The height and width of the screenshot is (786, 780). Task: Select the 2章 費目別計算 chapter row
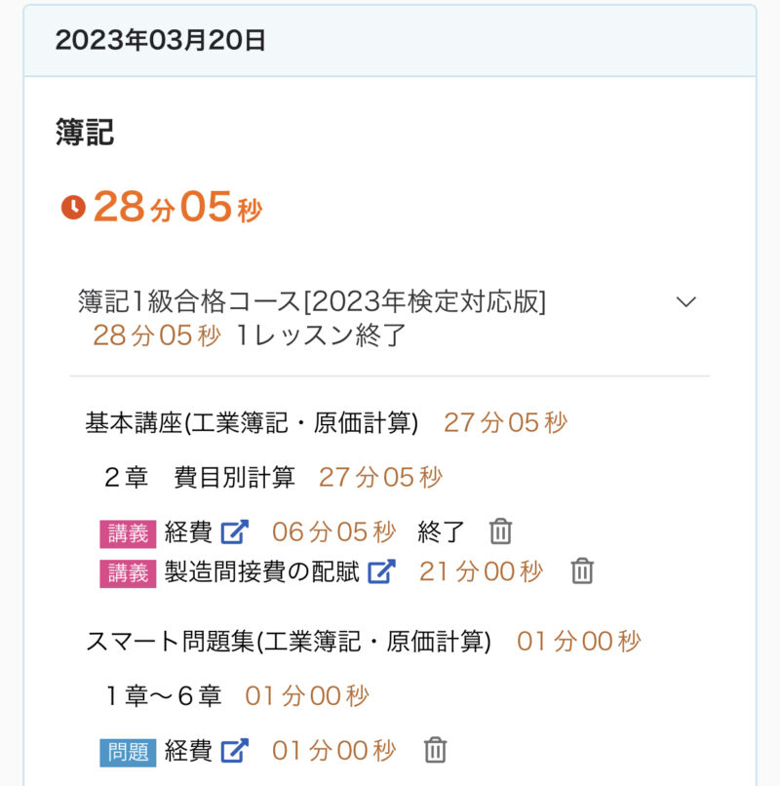click(x=200, y=478)
